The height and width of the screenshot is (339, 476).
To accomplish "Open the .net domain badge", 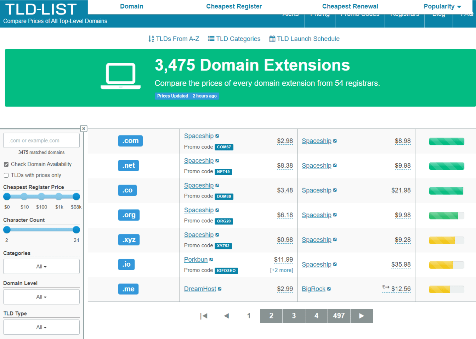I will pyautogui.click(x=129, y=166).
